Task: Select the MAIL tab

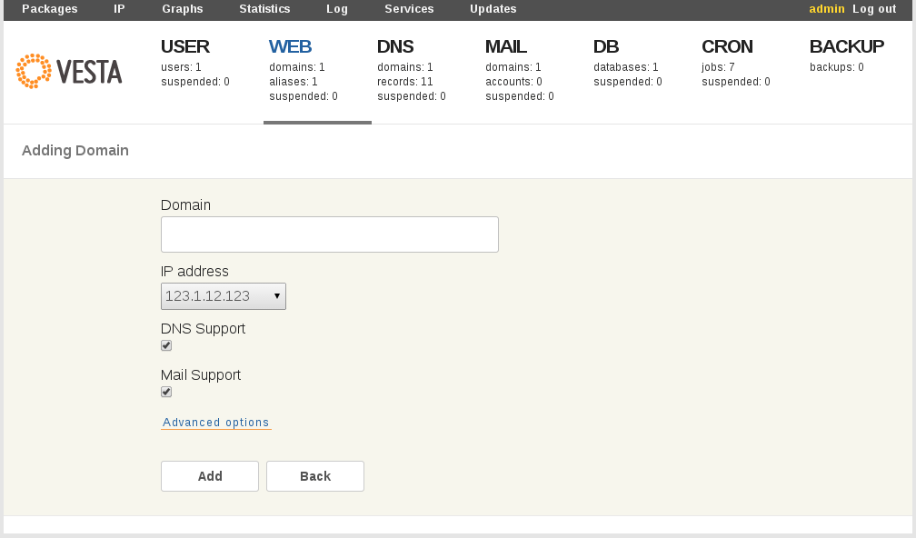Action: [506, 46]
